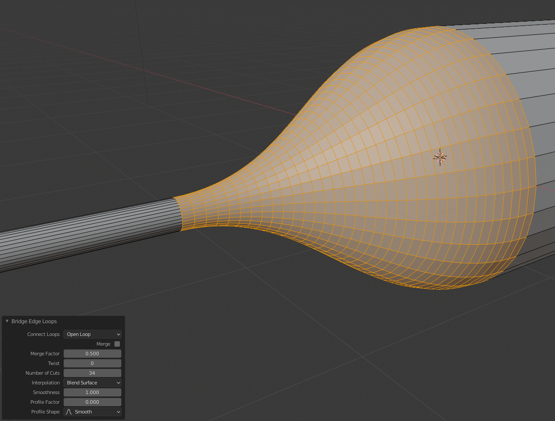
Task: Click the Merge Factor value field
Action: [92, 354]
